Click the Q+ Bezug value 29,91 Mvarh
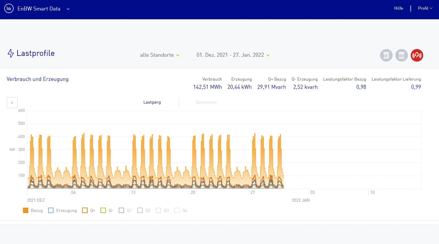The width and height of the screenshot is (439, 244). pos(271,87)
